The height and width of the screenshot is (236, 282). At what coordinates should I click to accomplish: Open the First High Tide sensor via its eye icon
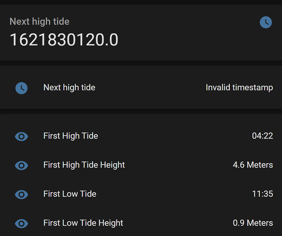[21, 136]
